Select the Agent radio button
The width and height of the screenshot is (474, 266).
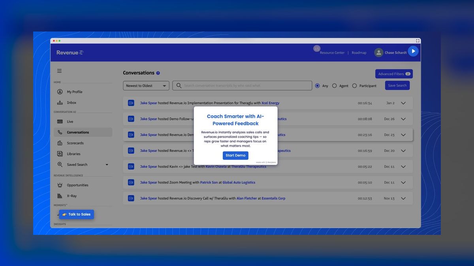pos(335,86)
